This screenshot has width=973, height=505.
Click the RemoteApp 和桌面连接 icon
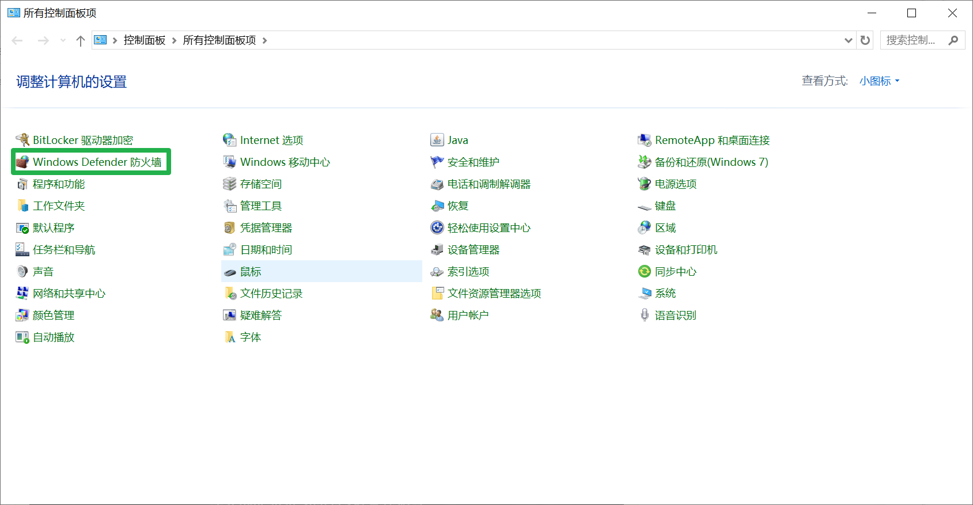pyautogui.click(x=645, y=140)
